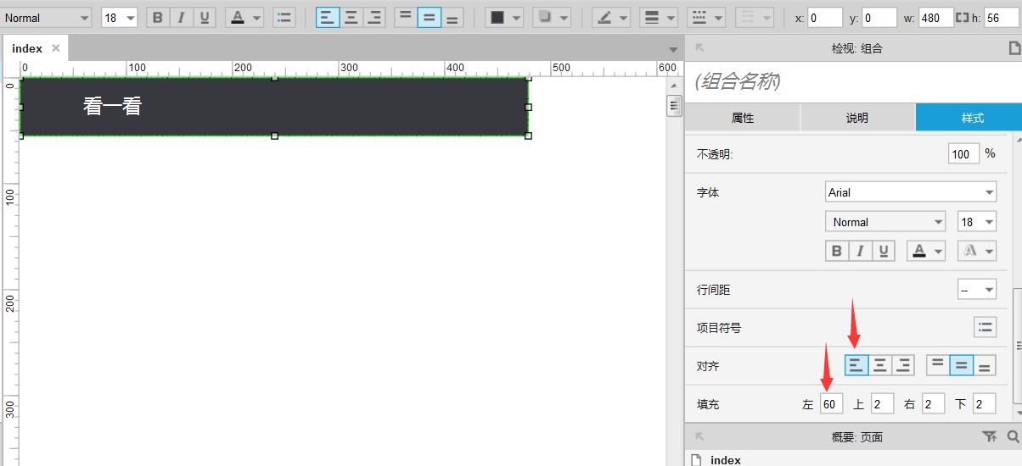
Task: Open the line color dropdown arrow
Action: 624,18
